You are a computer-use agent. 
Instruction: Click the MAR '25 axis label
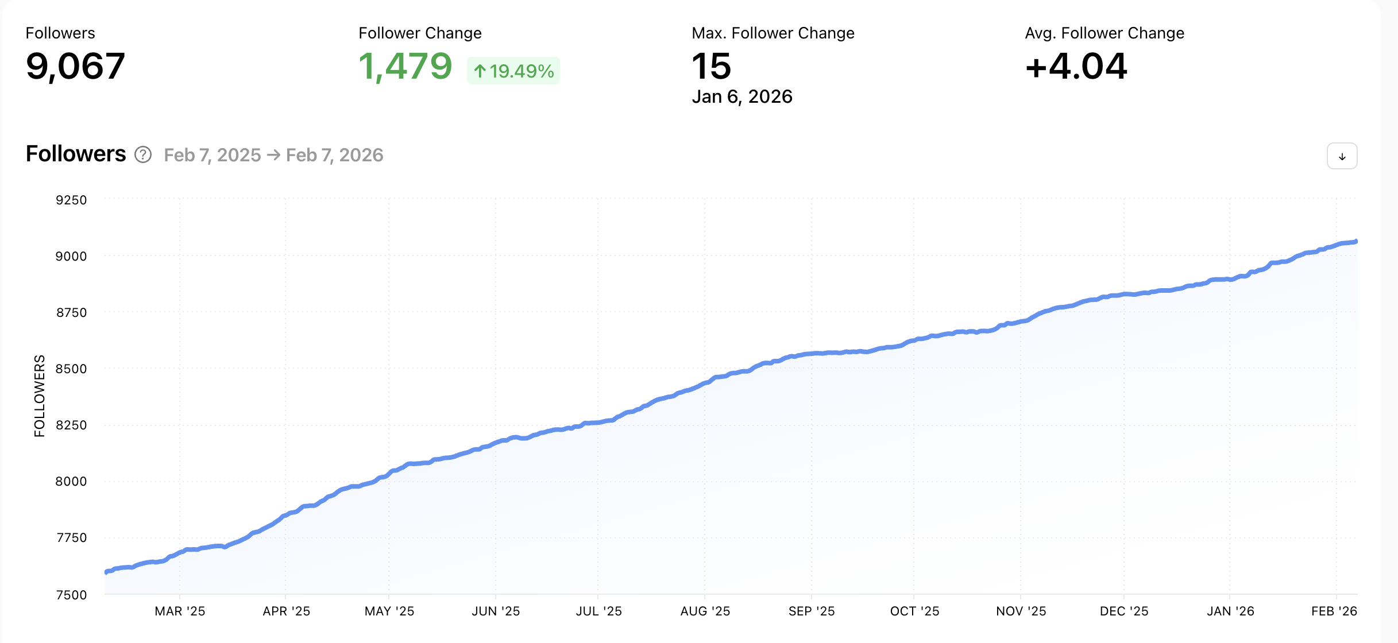tap(180, 611)
